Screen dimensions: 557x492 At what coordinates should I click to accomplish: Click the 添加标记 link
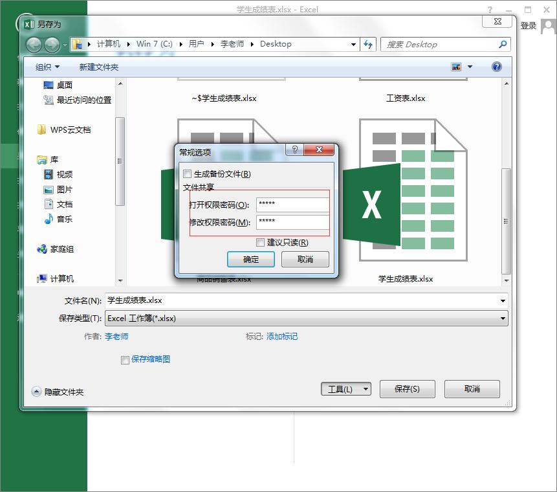[281, 337]
